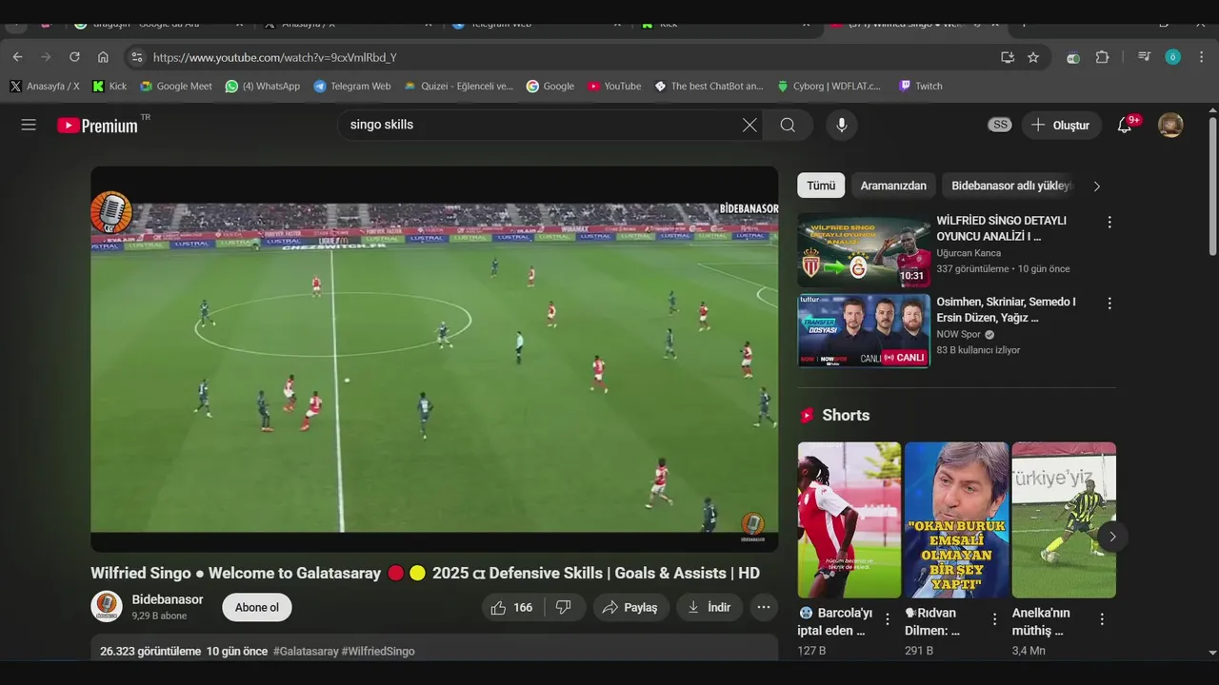This screenshot has width=1219, height=685.
Task: Open the Bidebanasor channel name link
Action: (x=168, y=599)
